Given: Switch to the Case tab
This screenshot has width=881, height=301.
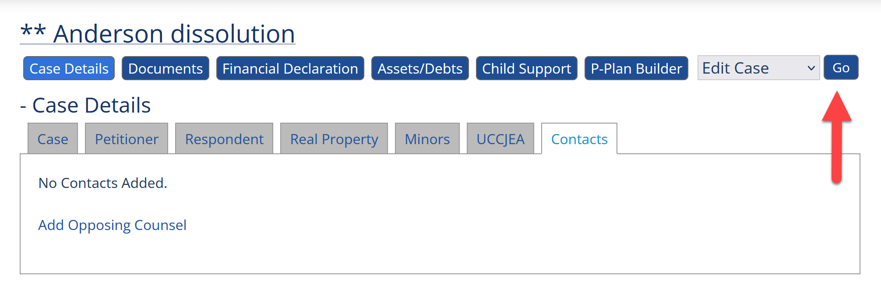Looking at the screenshot, I should pyautogui.click(x=53, y=138).
